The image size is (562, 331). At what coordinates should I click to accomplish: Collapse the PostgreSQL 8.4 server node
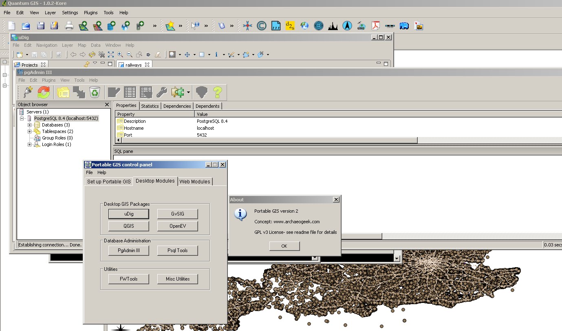point(22,118)
